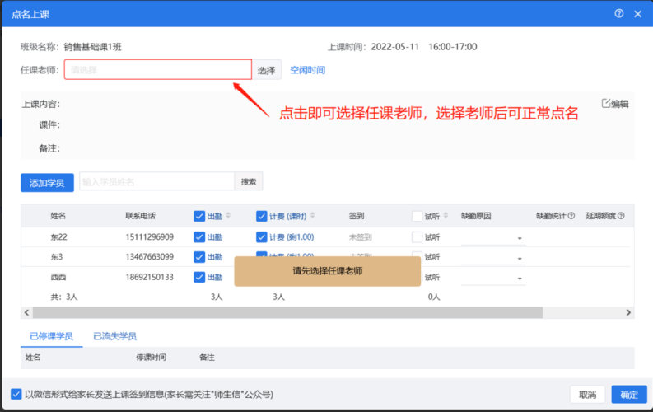Click the sort arrows next to 出勤 header

pyautogui.click(x=228, y=216)
